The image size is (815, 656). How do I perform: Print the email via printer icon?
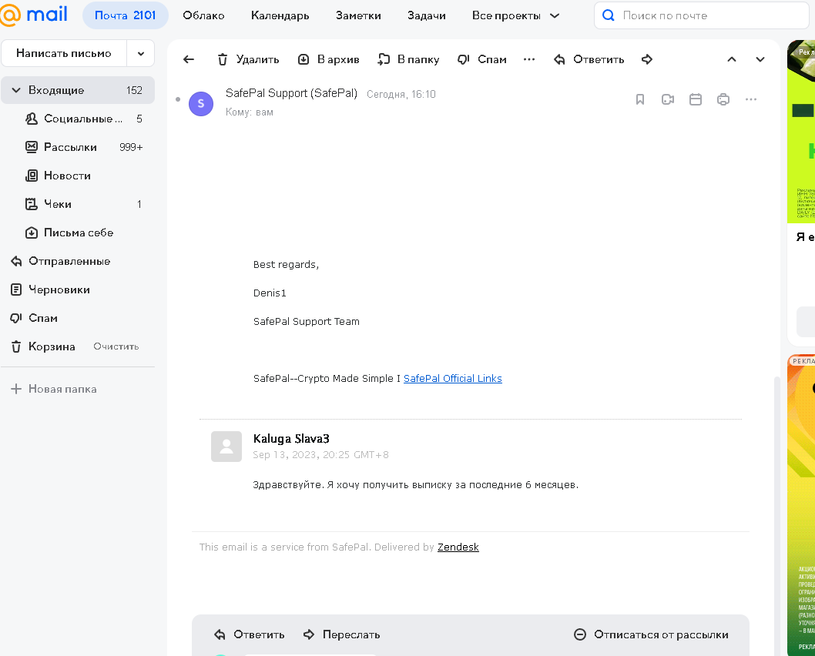723,99
